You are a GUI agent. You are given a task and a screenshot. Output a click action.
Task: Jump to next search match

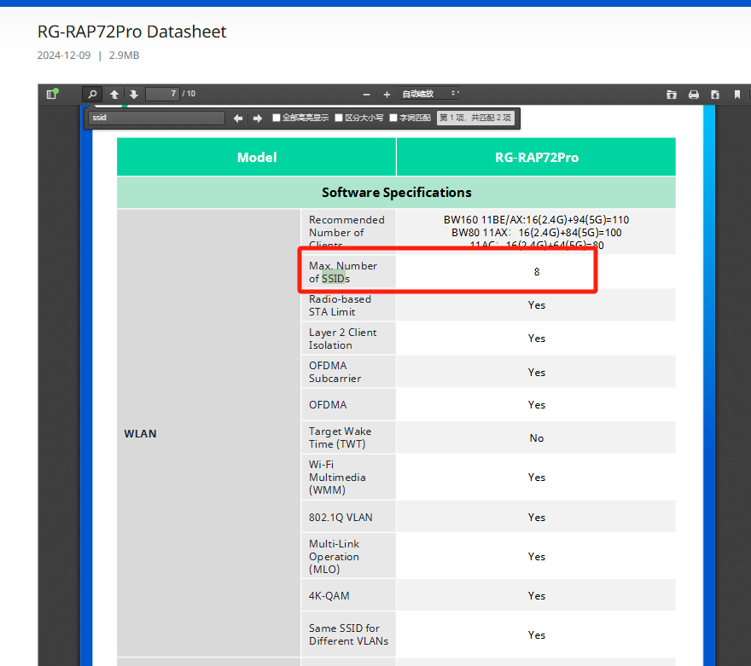(x=257, y=118)
